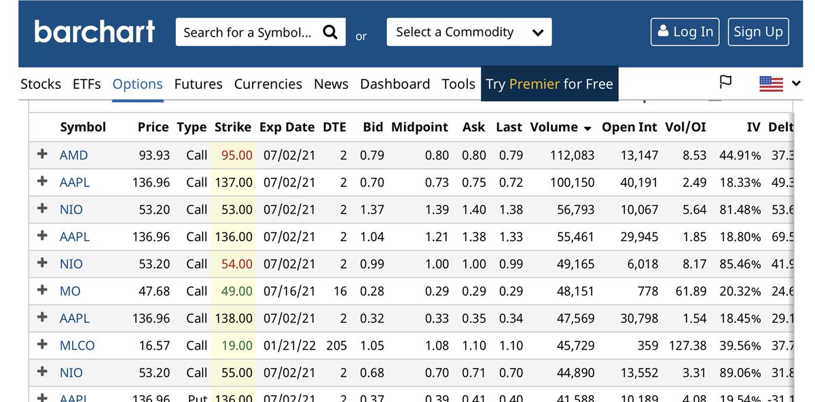This screenshot has width=815, height=402.
Task: Sort by the Strike column header
Action: click(x=233, y=127)
